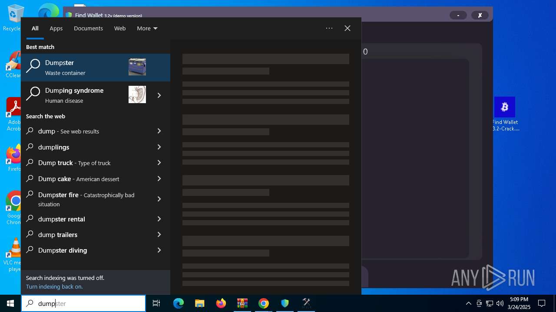The height and width of the screenshot is (312, 556).
Task: Open File Explorer from the taskbar
Action: pos(199,303)
